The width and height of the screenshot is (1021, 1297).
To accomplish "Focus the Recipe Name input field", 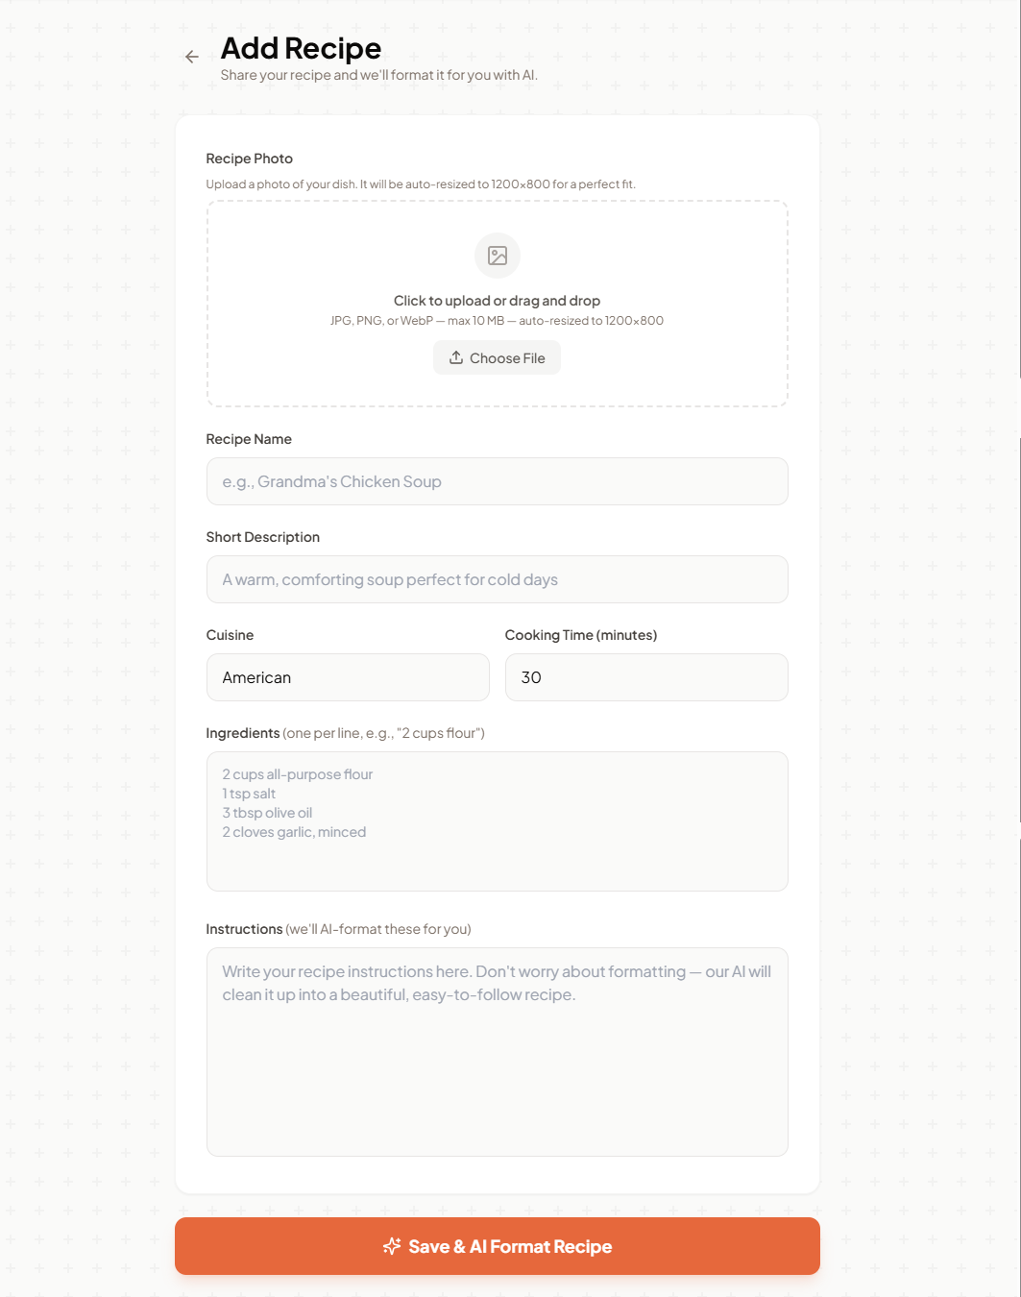I will coord(497,481).
